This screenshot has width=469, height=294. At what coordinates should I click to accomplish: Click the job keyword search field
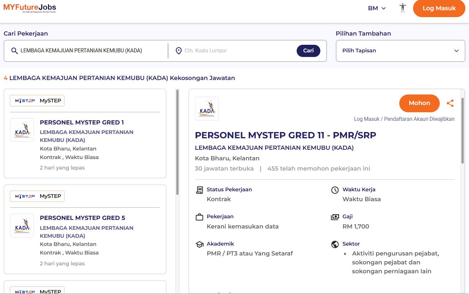click(92, 51)
